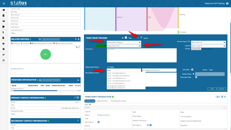Select the Issues radio button
Viewport: 231px width, 130px height.
(138, 38)
